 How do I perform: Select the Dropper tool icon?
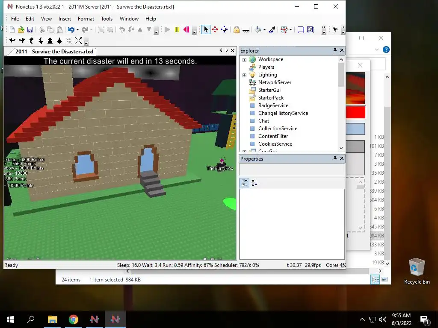tap(272, 29)
